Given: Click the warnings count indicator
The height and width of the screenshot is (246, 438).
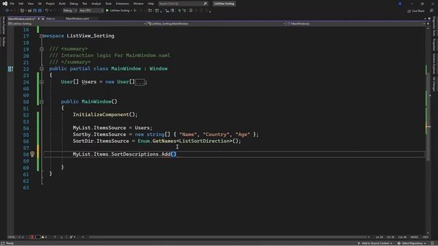Looking at the screenshot, I should point(44,237).
